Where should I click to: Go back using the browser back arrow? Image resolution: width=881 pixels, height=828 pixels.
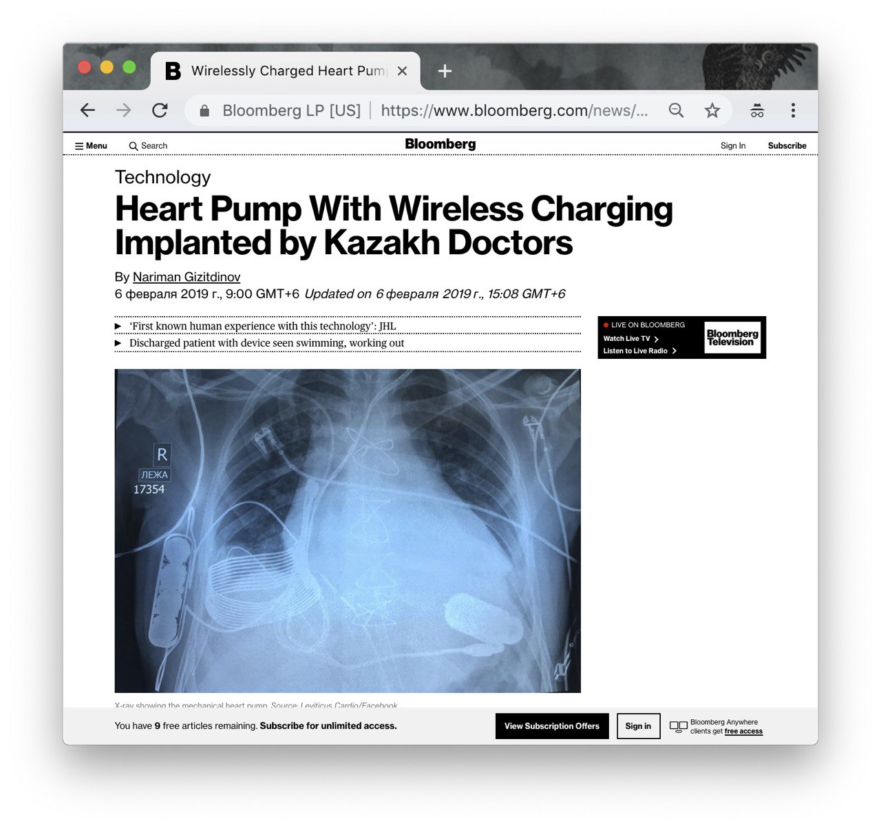87,110
